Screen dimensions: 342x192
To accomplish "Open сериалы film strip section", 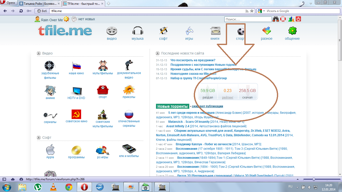I will click(x=50, y=115).
